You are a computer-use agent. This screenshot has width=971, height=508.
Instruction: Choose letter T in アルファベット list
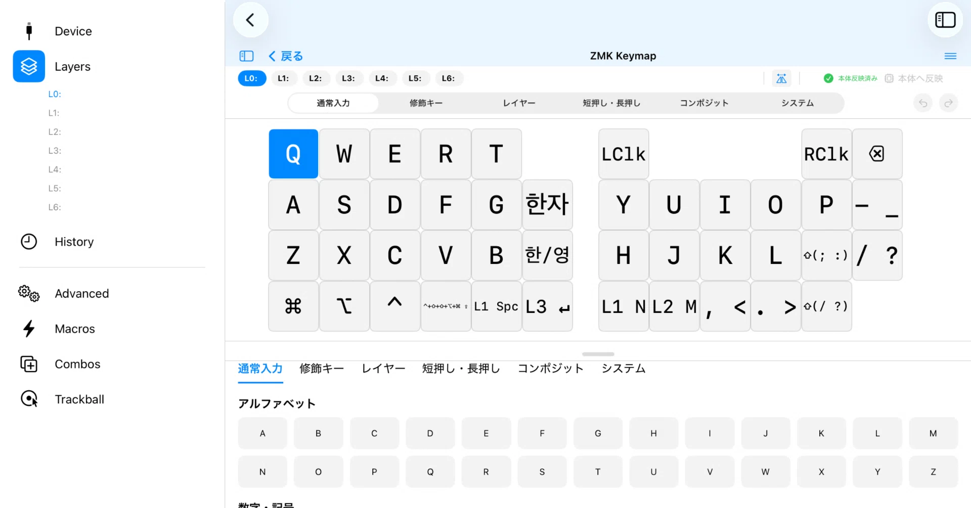[598, 472]
